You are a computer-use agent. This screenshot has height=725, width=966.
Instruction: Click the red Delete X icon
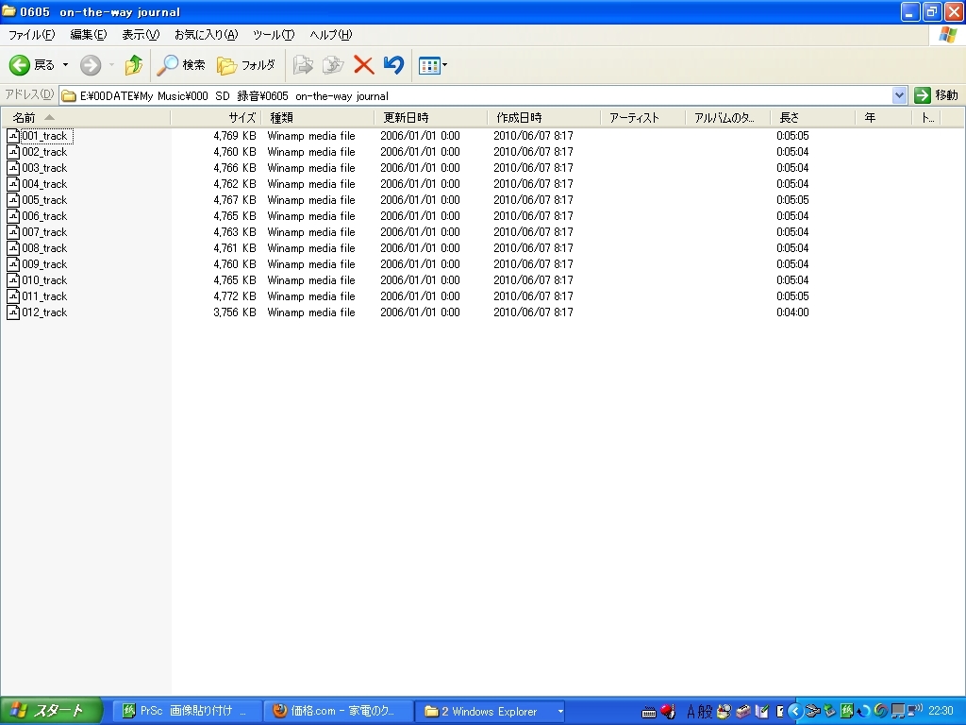point(363,65)
